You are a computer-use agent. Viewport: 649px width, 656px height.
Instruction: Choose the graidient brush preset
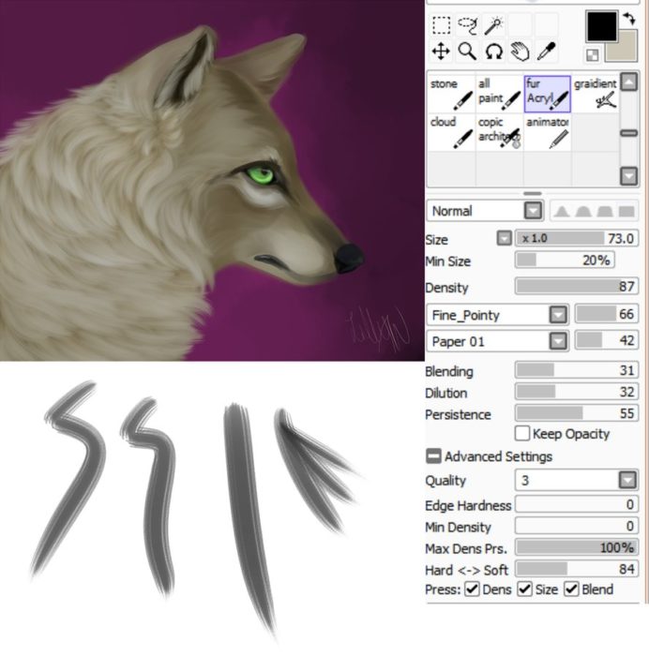point(595,94)
